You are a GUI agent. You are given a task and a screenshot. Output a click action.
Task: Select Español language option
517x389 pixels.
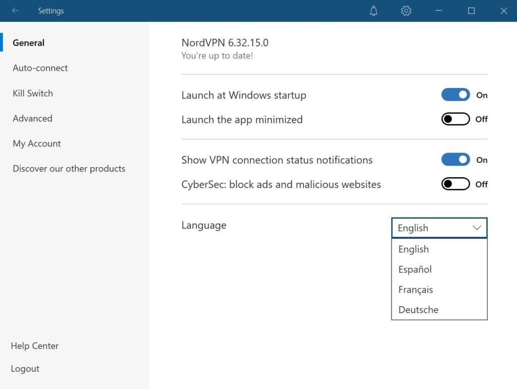click(439, 269)
